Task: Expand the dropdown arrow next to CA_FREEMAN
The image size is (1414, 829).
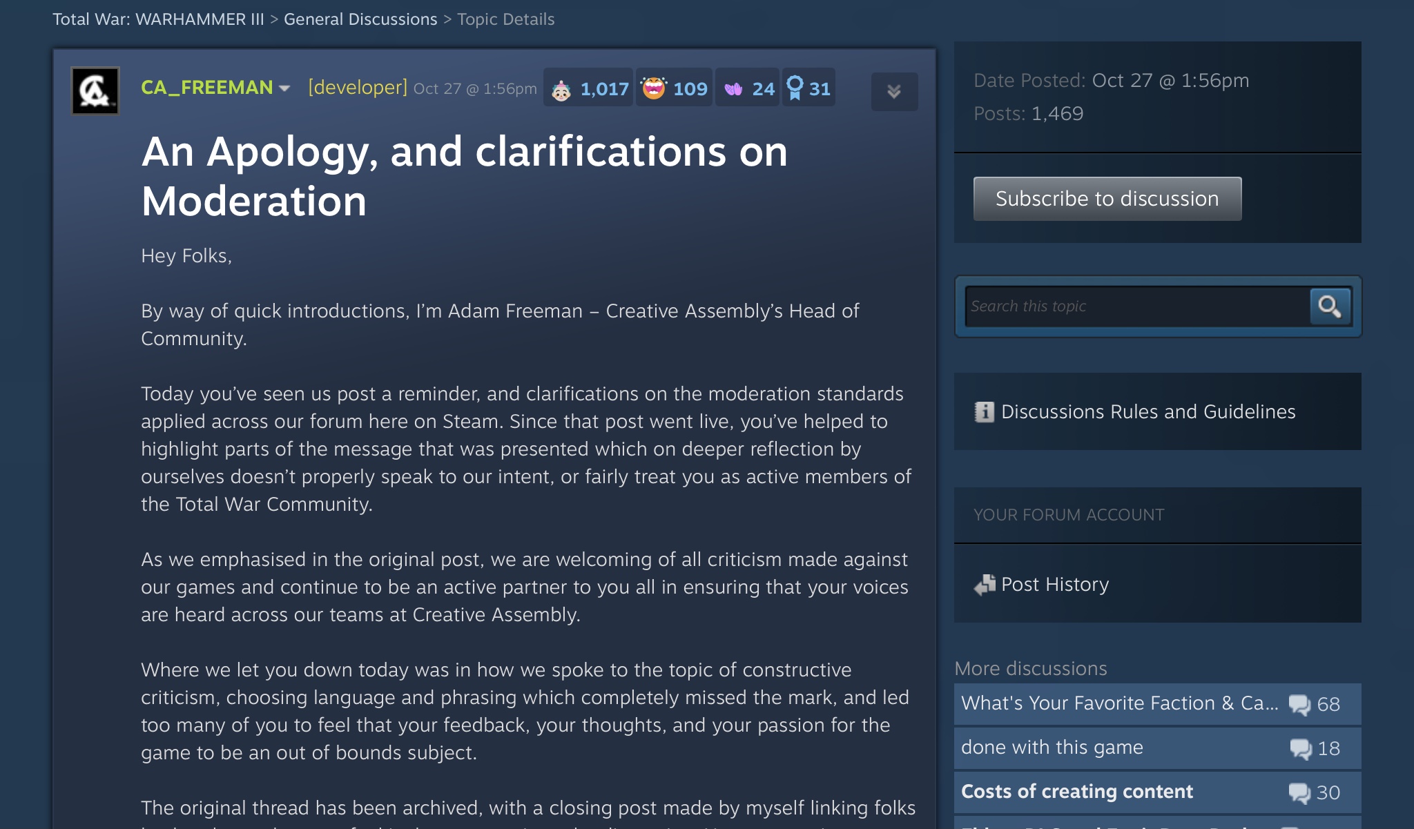Action: (x=284, y=88)
